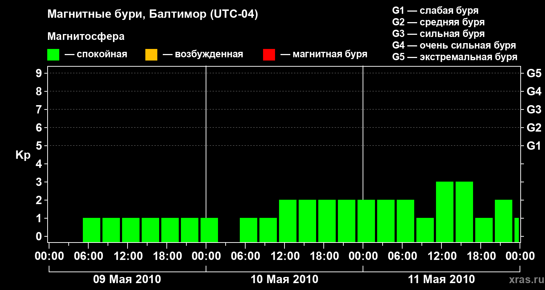Screen dimensions: 545x290
Task: Click the Kp 1 bar at 00:00 starting 10 Мая
Action: pyautogui.click(x=209, y=230)
